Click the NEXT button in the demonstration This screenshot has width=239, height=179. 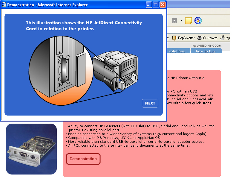pos(150,103)
